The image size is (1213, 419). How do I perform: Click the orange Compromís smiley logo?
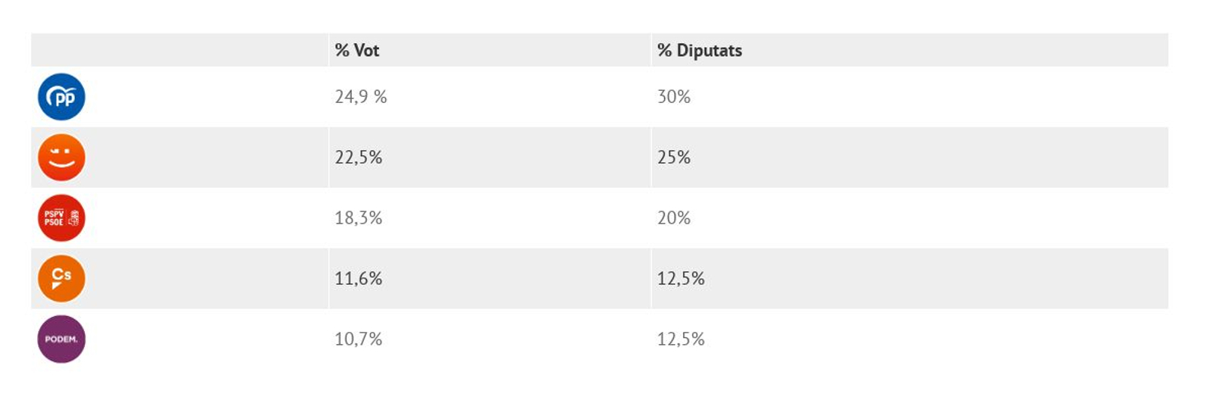(61, 158)
